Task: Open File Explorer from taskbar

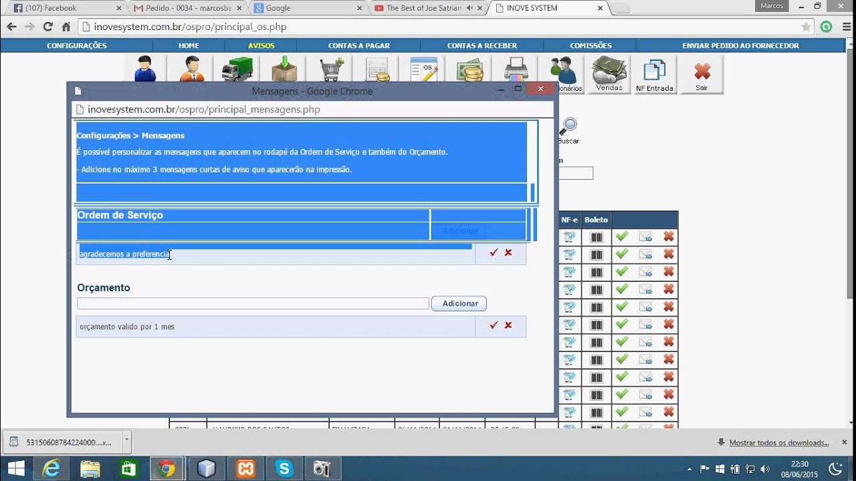Action: 90,468
